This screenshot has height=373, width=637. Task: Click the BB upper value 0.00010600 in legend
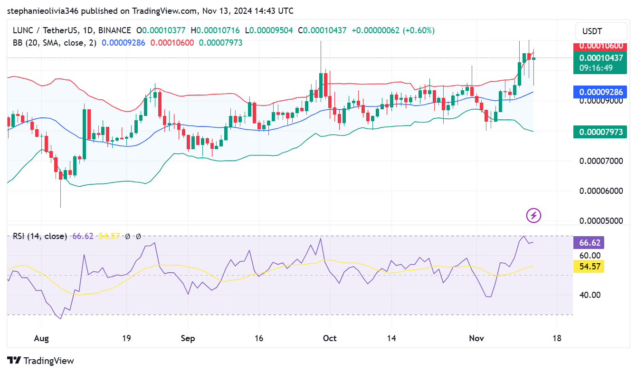(172, 43)
